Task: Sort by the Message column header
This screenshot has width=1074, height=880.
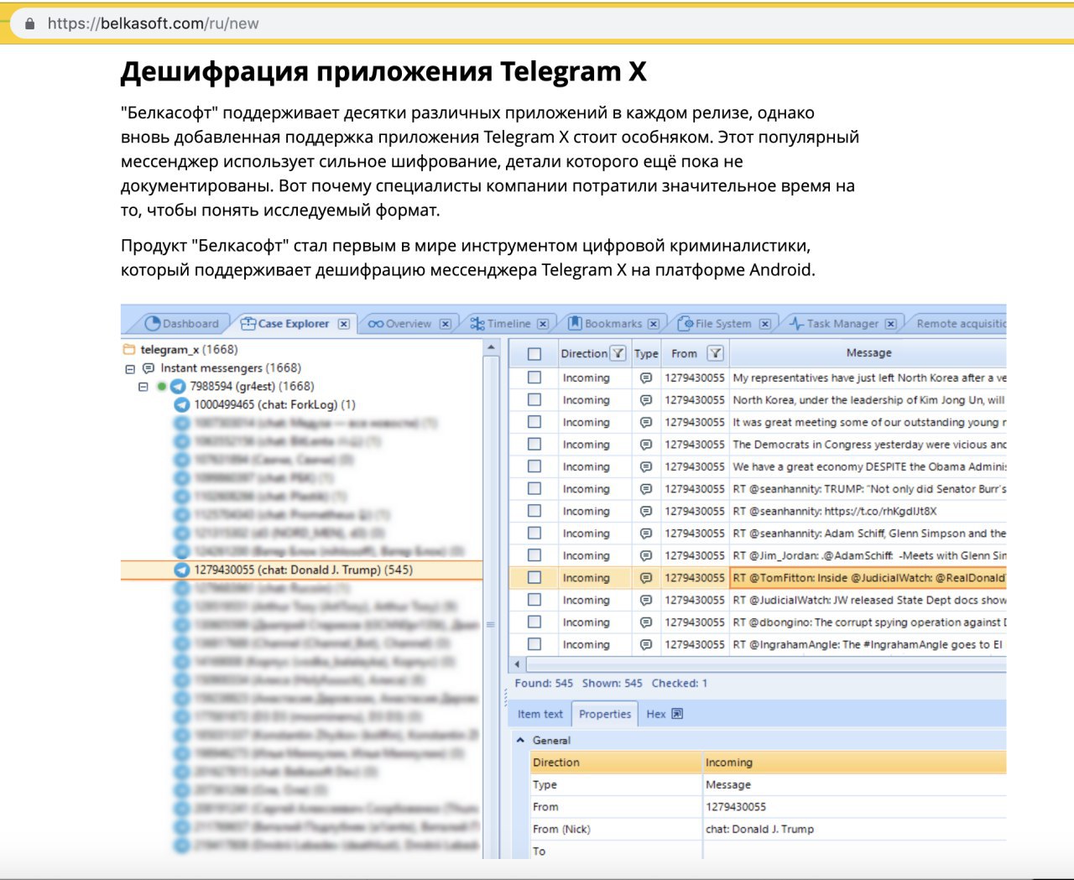Action: point(868,353)
